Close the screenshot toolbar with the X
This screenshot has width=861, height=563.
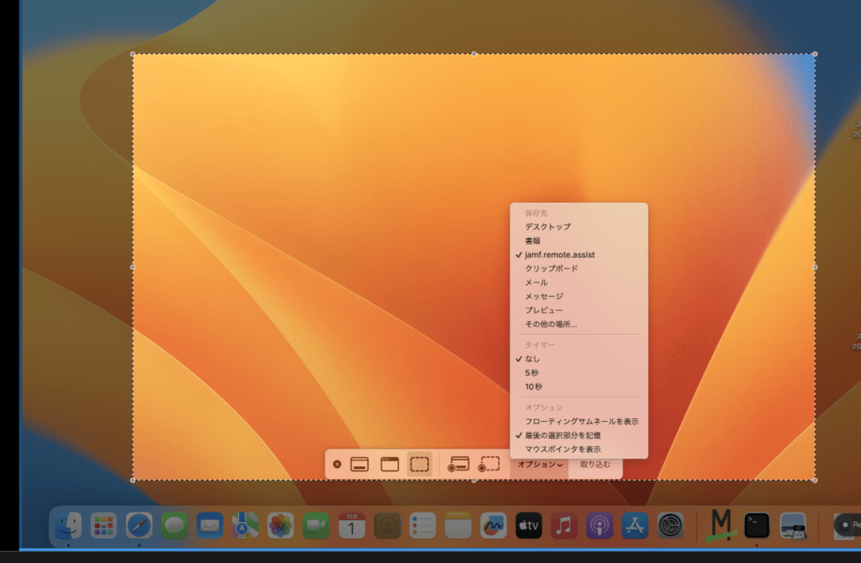click(x=337, y=464)
